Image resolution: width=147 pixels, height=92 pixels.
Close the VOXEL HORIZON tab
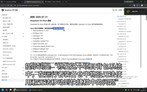tap(63, 2)
